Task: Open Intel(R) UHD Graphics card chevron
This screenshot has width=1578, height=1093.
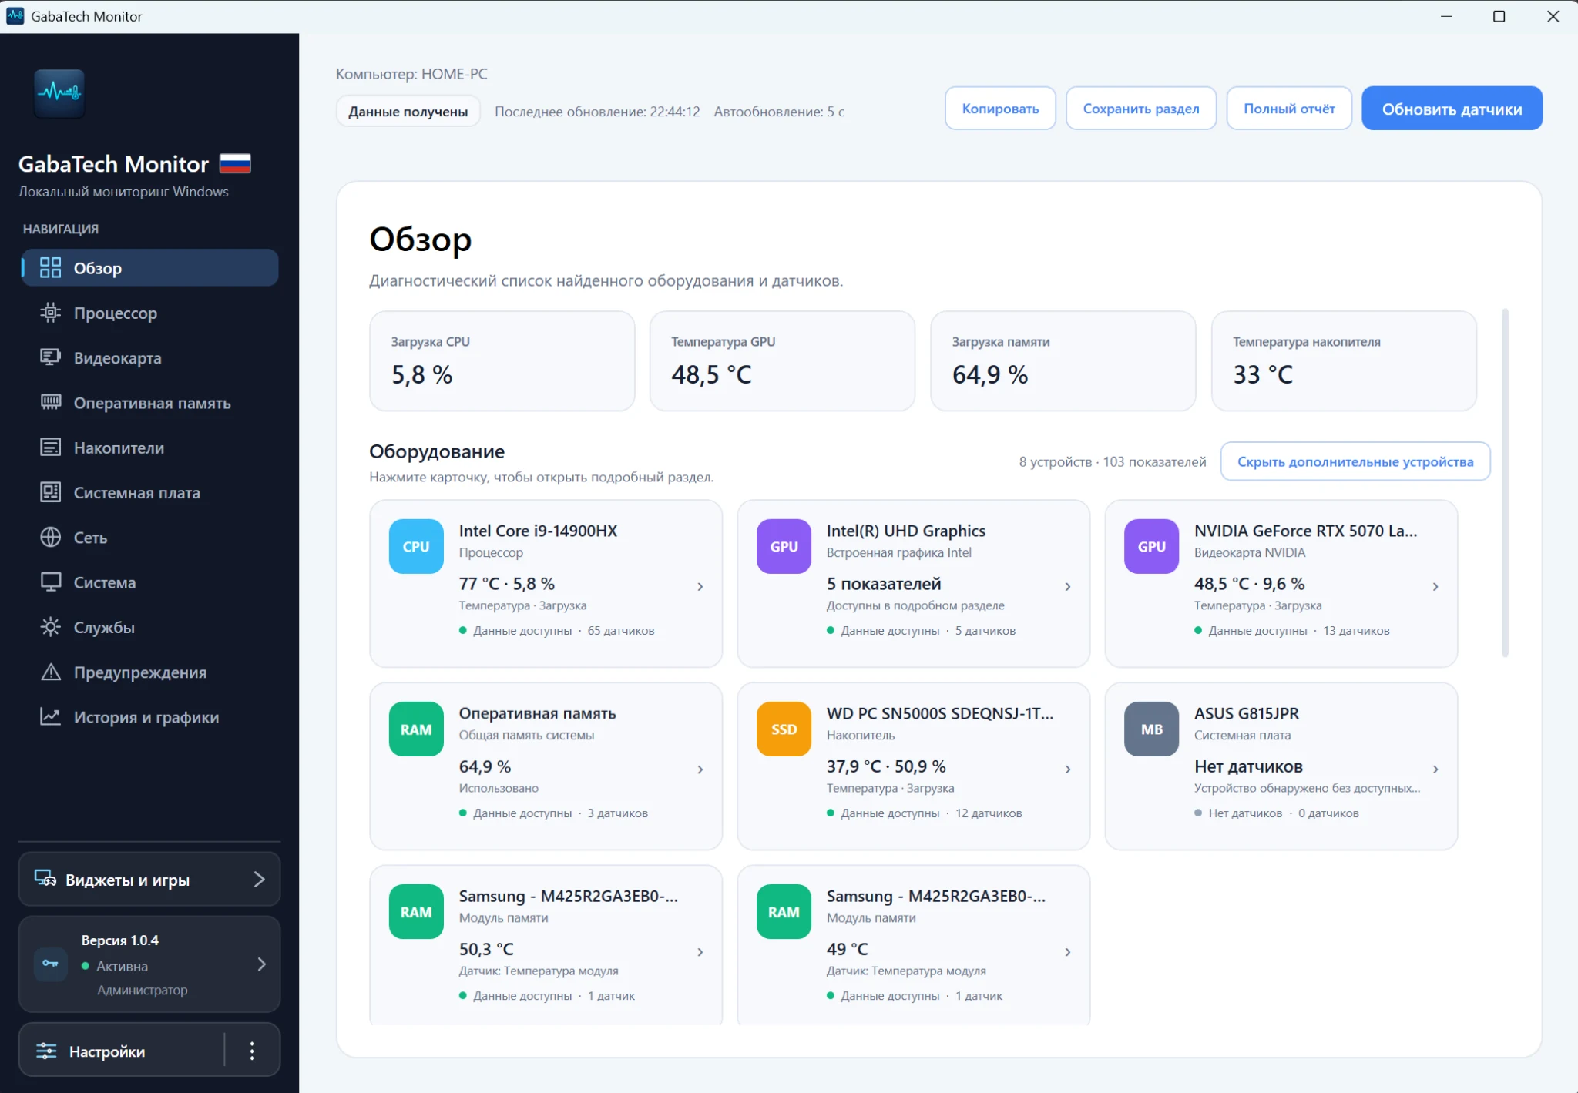Action: coord(1068,587)
